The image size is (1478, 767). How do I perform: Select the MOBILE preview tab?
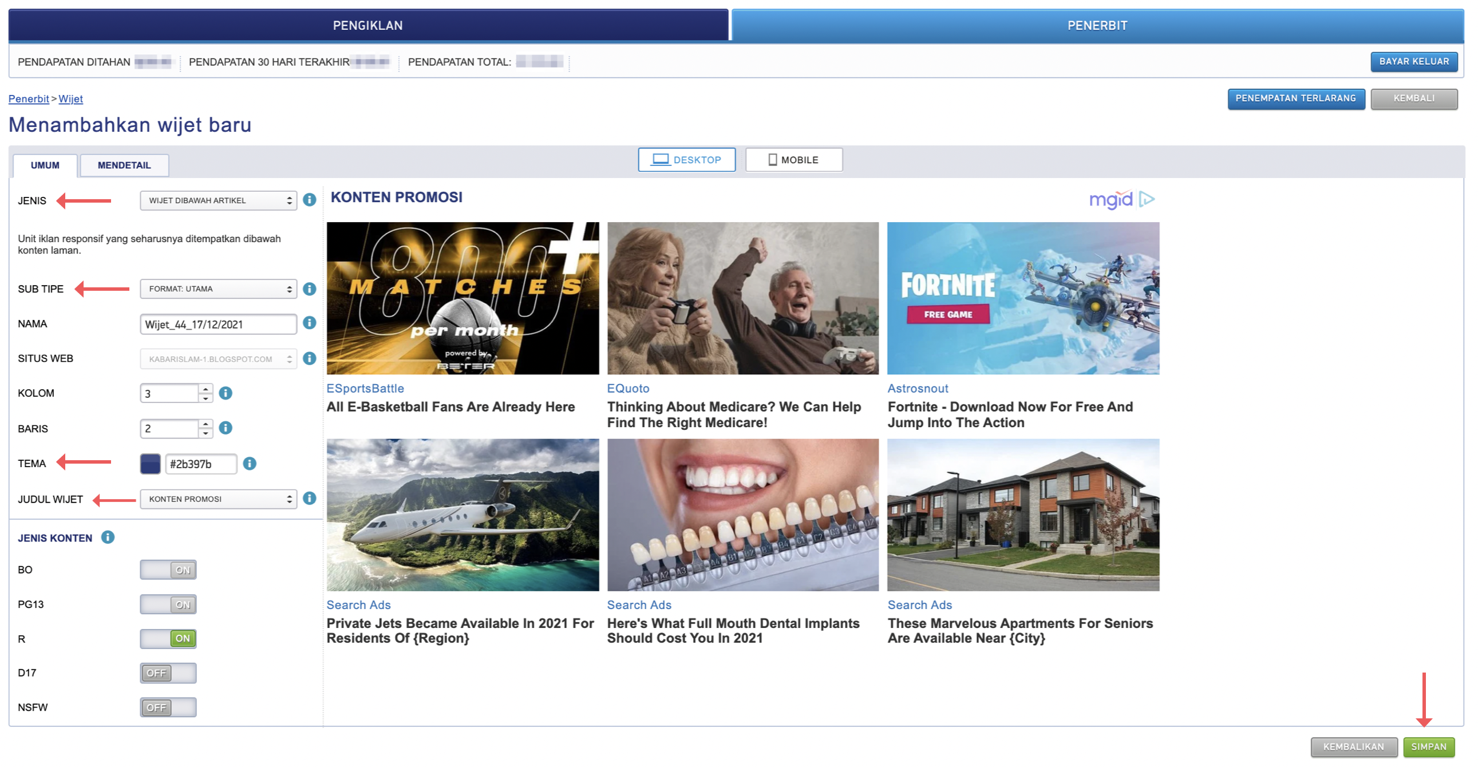793,160
